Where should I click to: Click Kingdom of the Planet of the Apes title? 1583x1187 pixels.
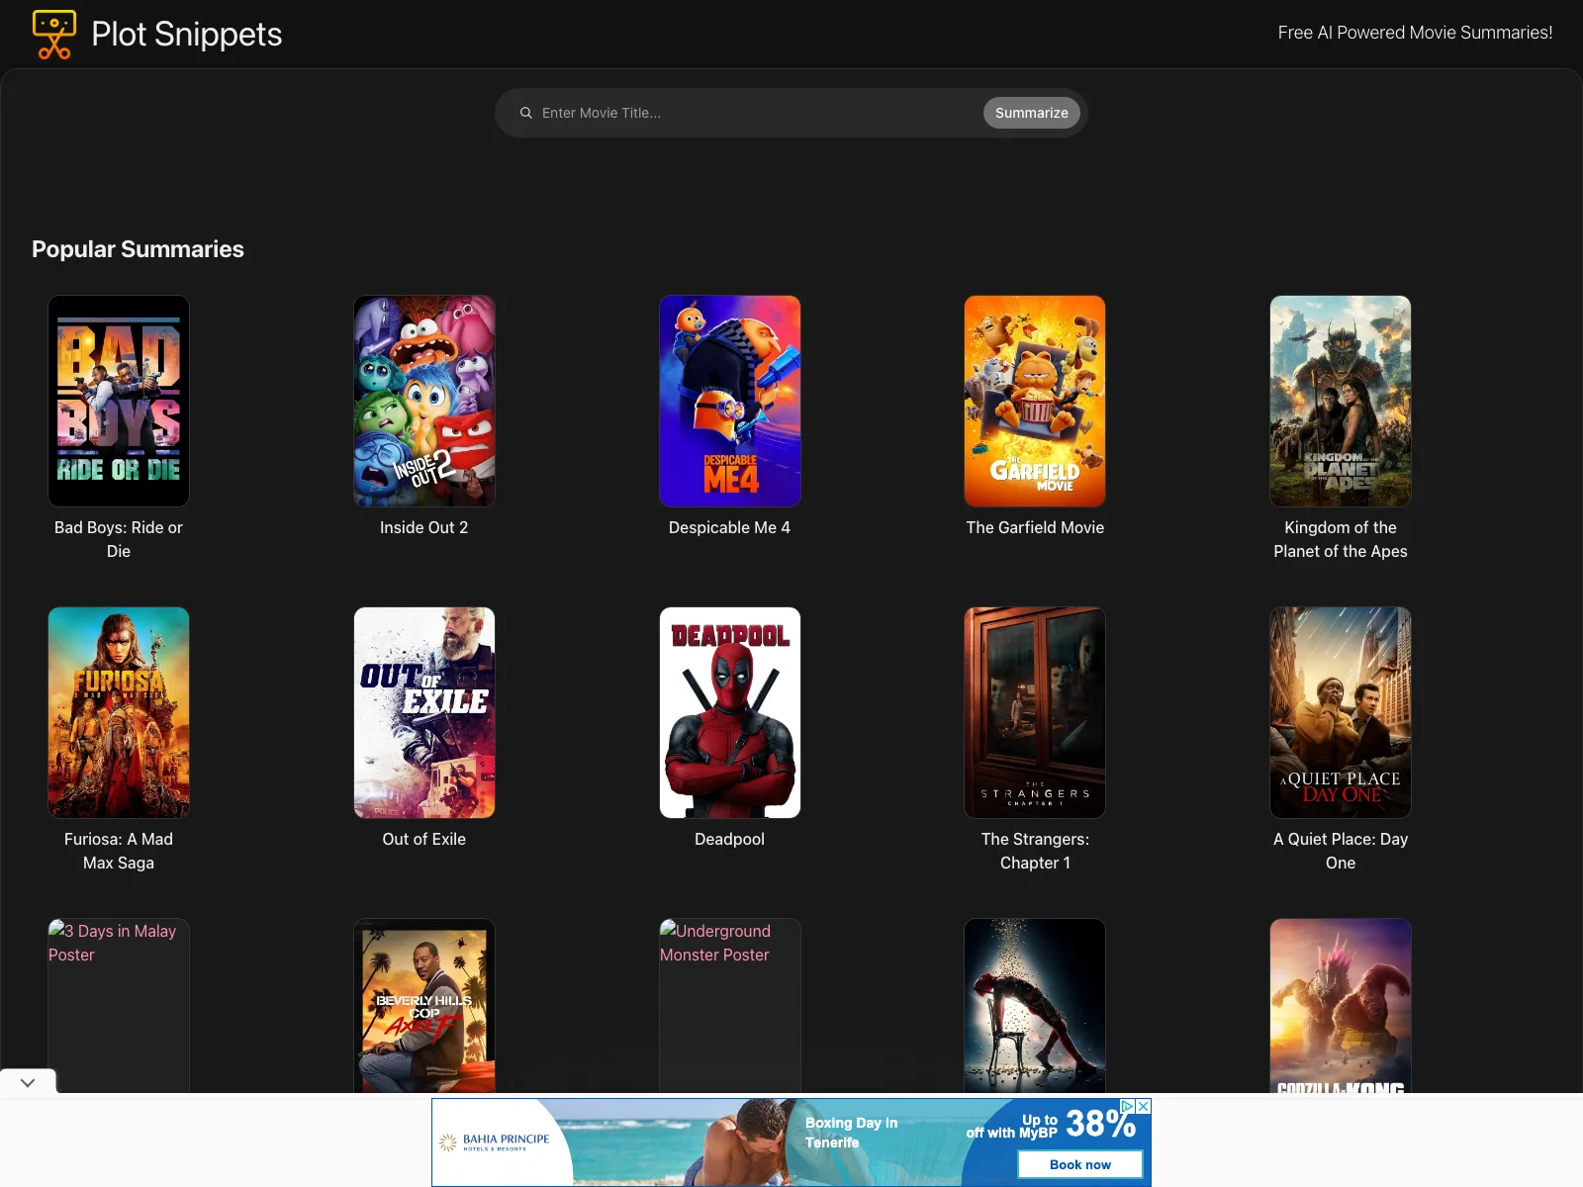1341,539
